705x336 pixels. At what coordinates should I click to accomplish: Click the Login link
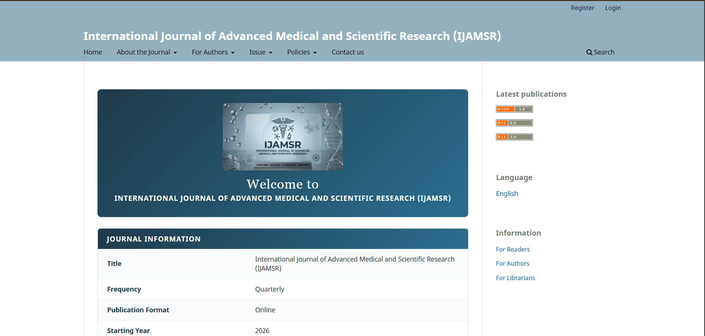613,8
